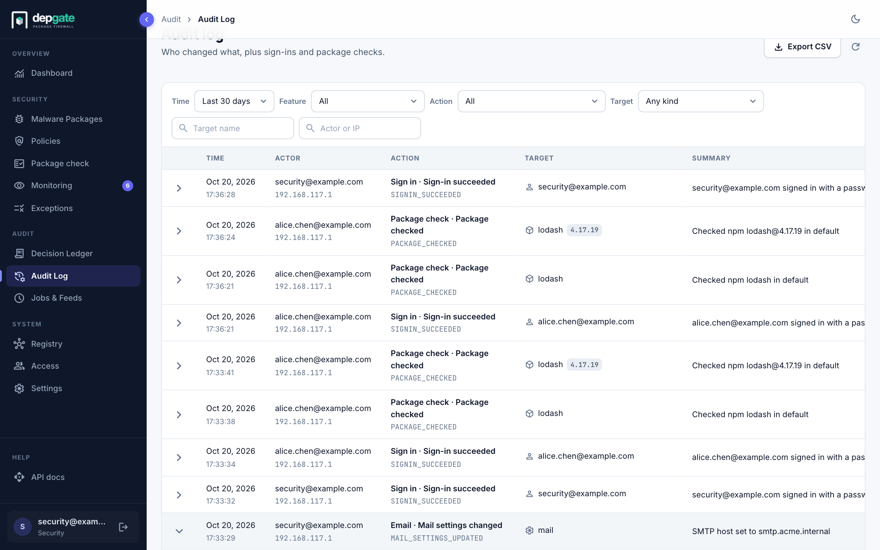Click the TIME column header
Image resolution: width=880 pixels, height=550 pixels.
215,158
